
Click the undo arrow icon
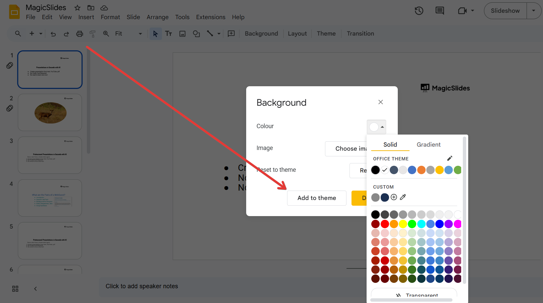[x=53, y=34]
